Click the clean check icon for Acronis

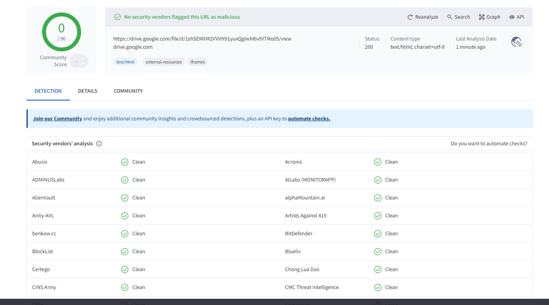click(378, 162)
